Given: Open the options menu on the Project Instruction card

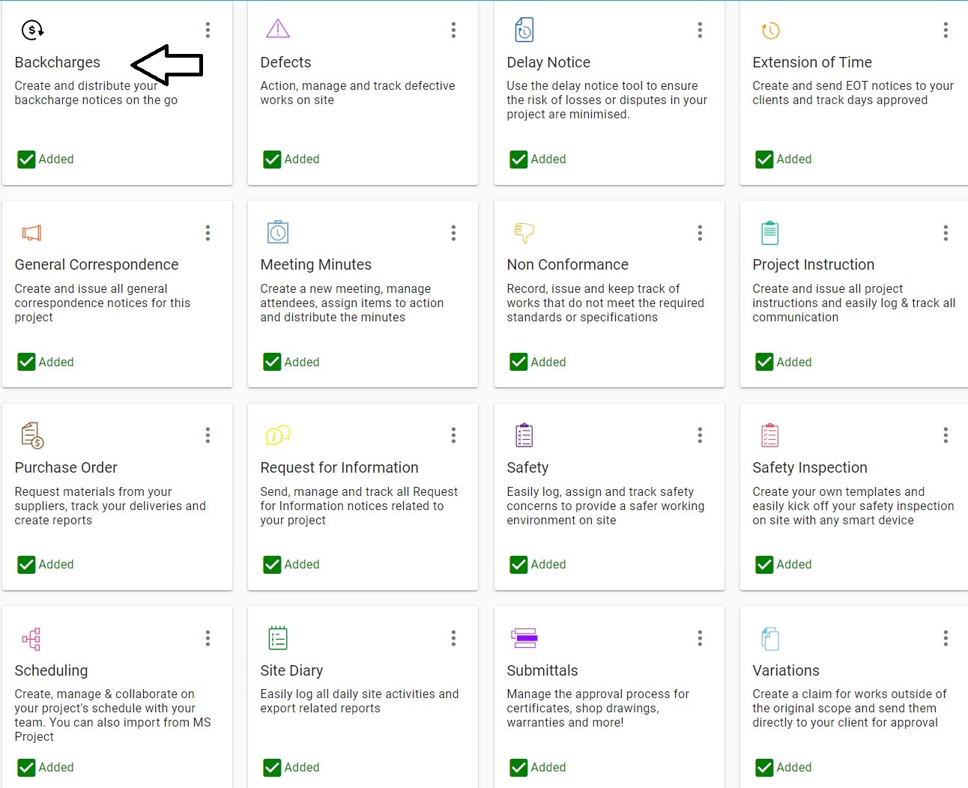Looking at the screenshot, I should point(946,233).
